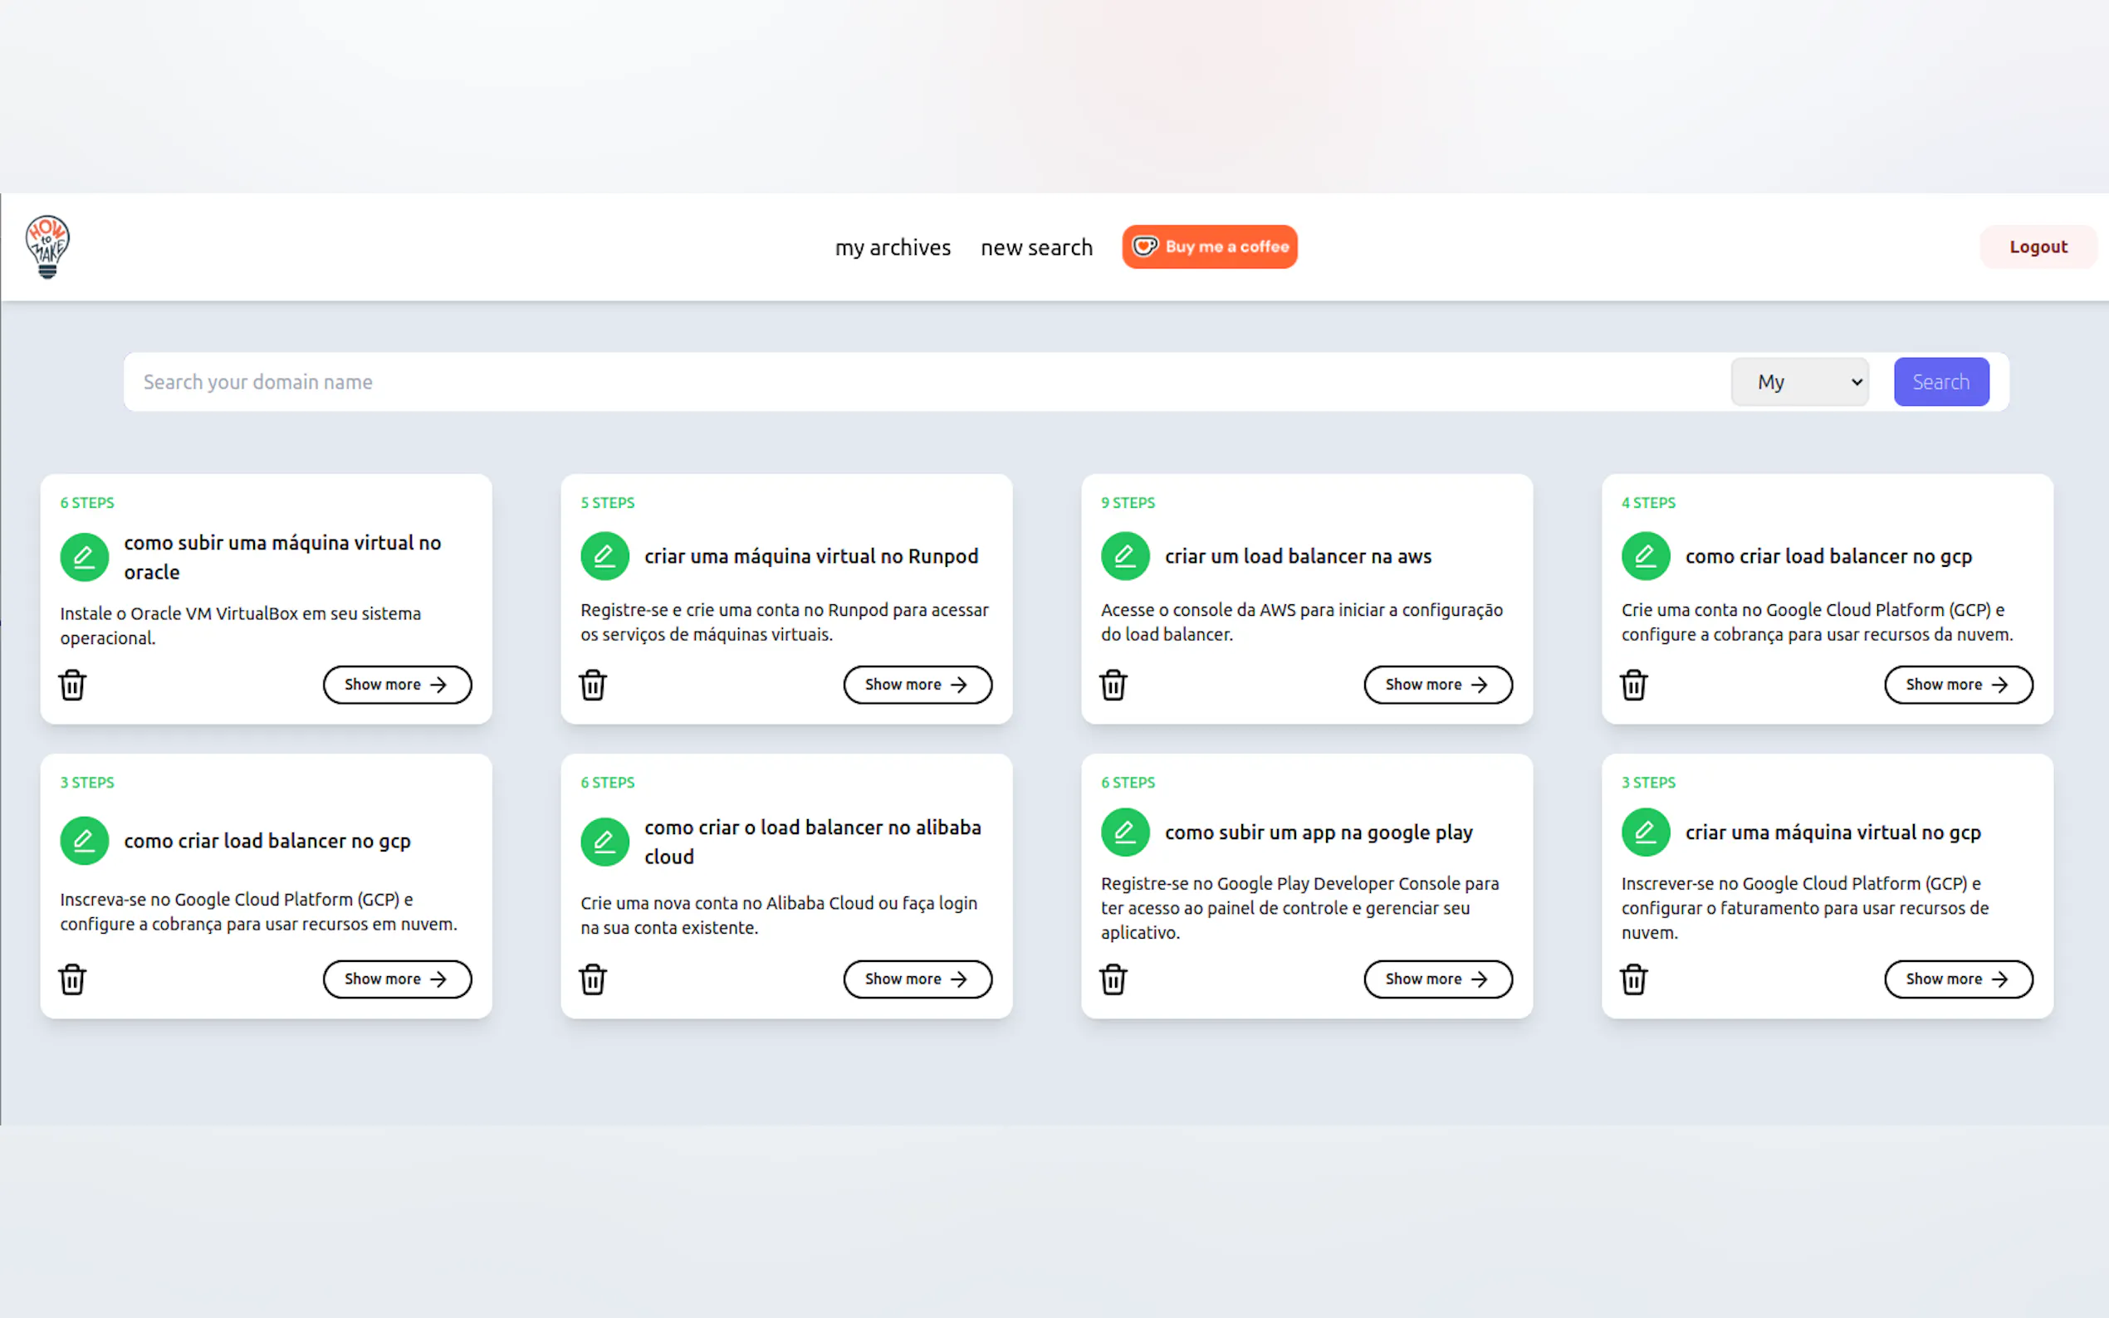Click edit icon for Google Play app card
This screenshot has width=2109, height=1318.
tap(1125, 832)
